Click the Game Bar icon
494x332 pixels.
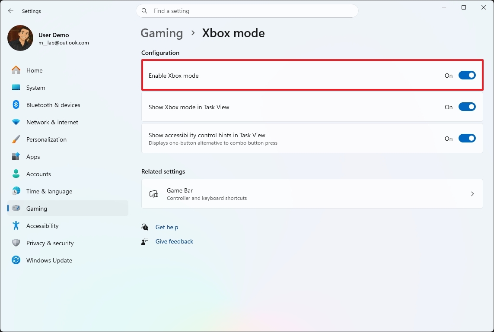[153, 194]
